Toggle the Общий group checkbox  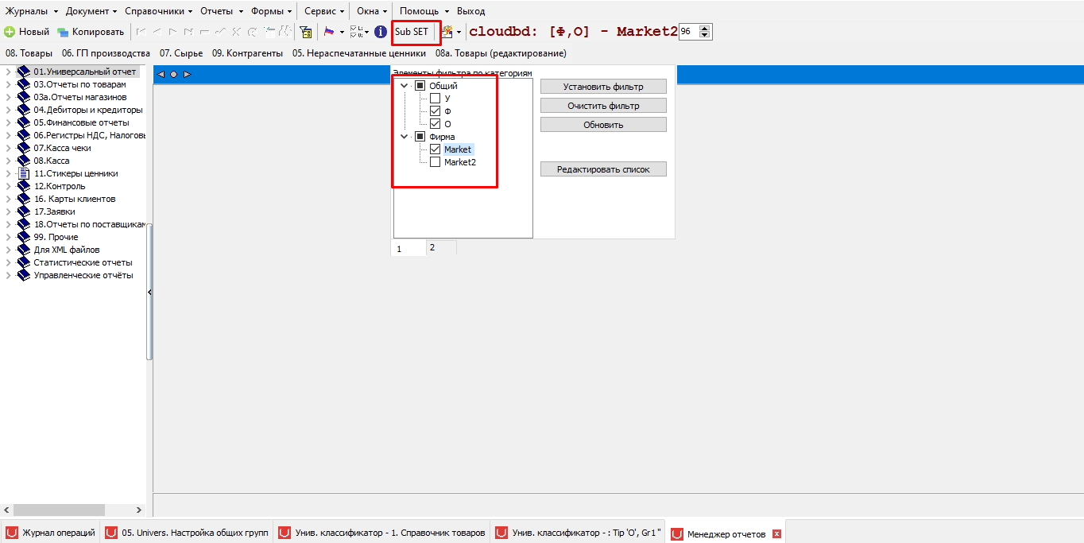point(420,86)
